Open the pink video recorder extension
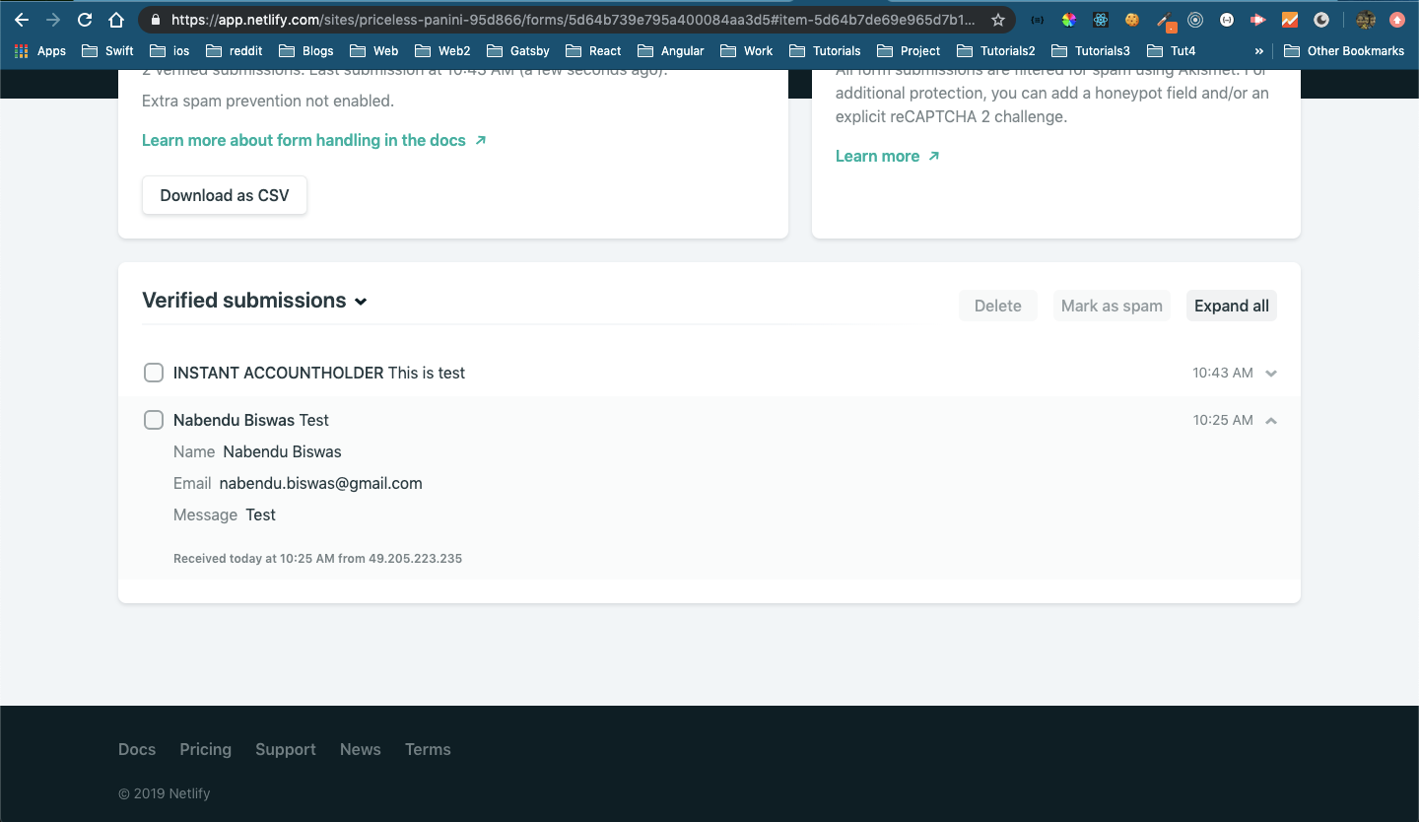This screenshot has width=1419, height=822. 1258,20
